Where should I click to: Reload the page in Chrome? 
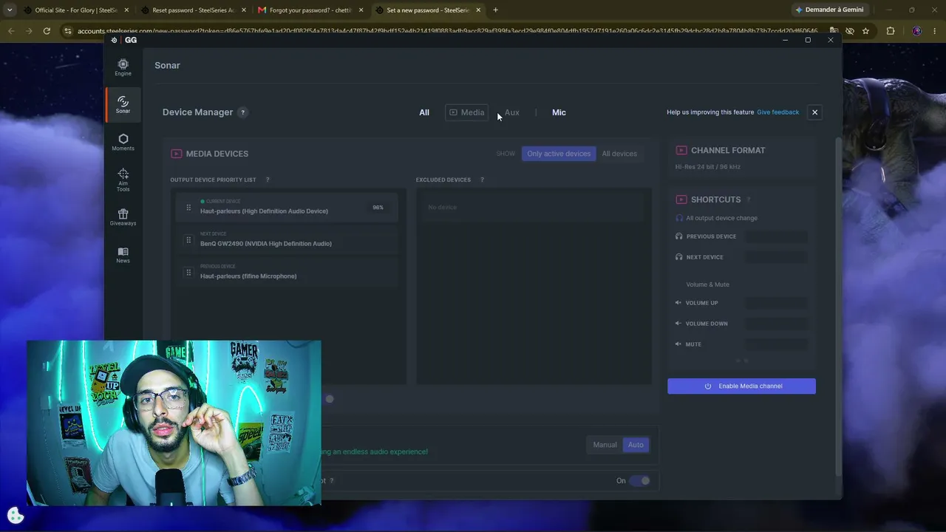point(47,31)
